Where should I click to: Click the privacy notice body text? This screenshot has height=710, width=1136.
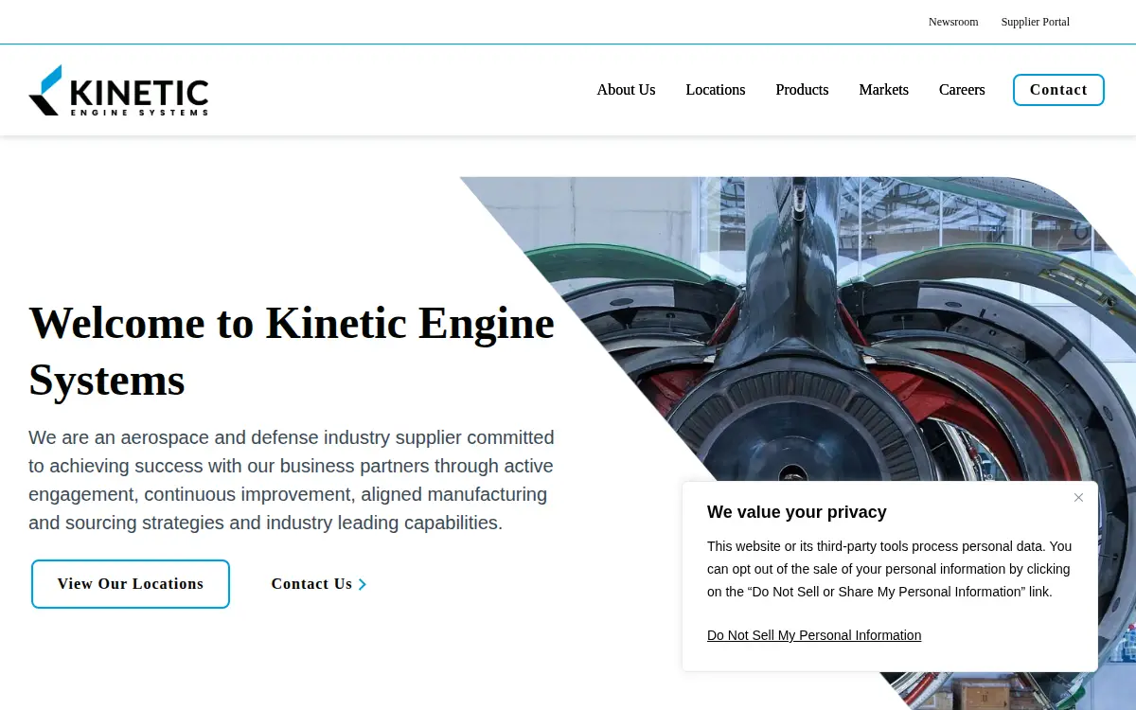click(x=890, y=569)
